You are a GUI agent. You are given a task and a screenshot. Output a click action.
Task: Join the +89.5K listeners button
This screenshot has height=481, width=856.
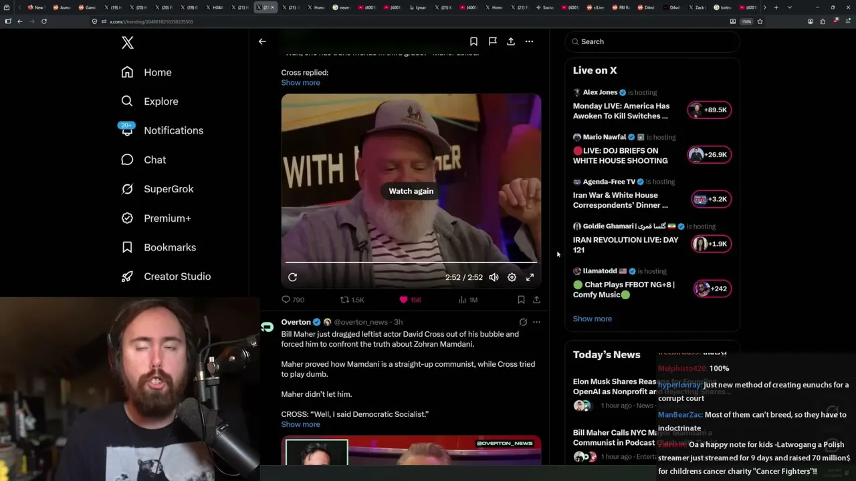click(710, 110)
